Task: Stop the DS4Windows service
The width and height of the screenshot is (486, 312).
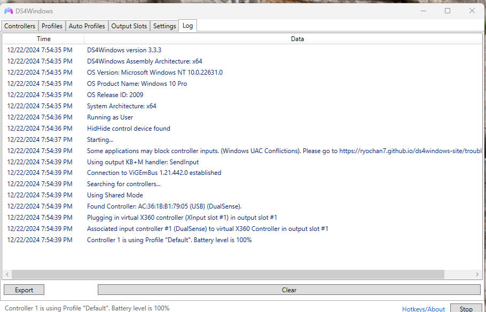Action: [x=466, y=308]
